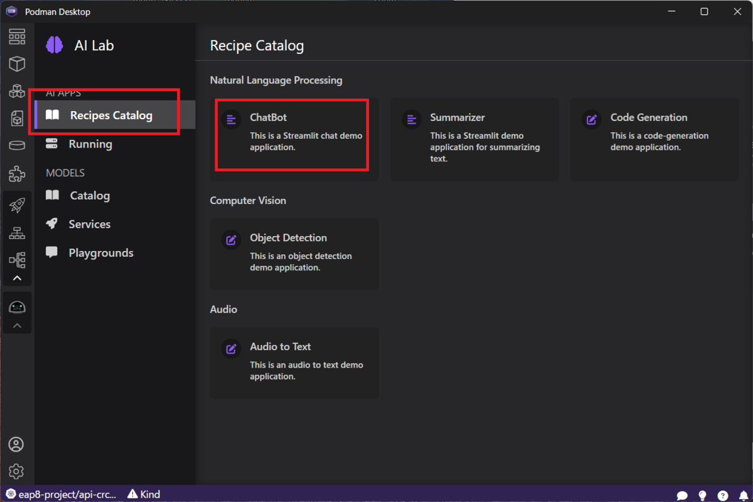Open the Summarizer recipe card
Viewport: 753px width, 502px height.
(474, 139)
